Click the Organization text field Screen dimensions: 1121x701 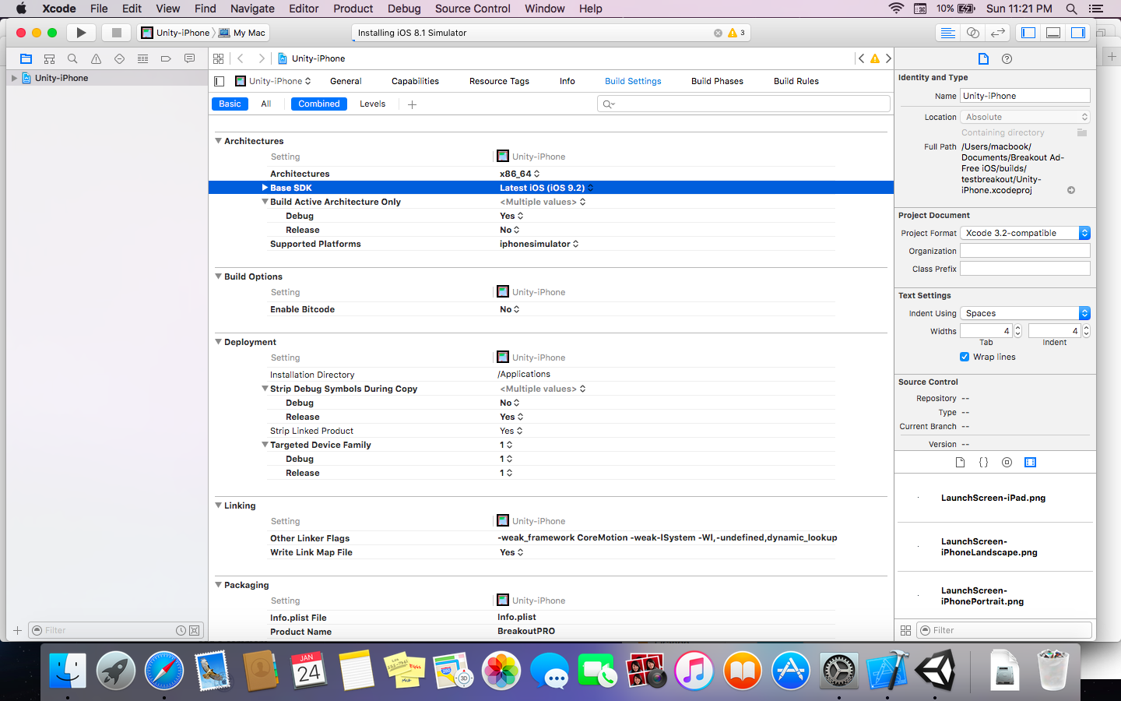click(1025, 251)
